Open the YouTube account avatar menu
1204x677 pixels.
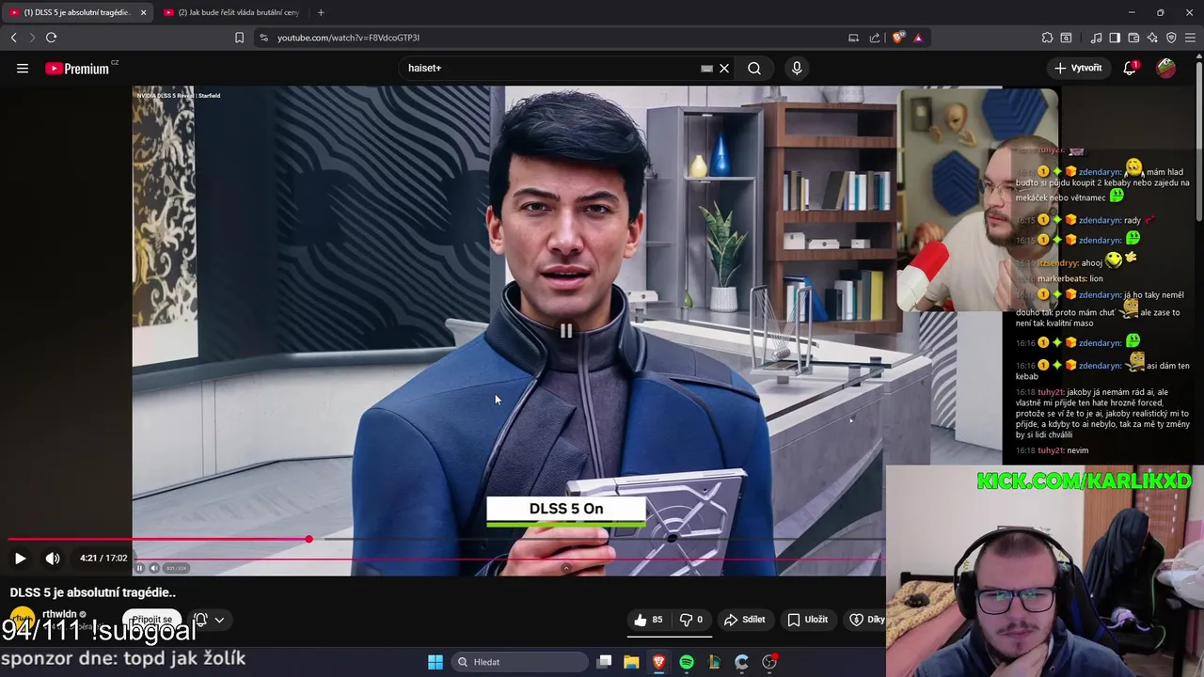coord(1165,68)
